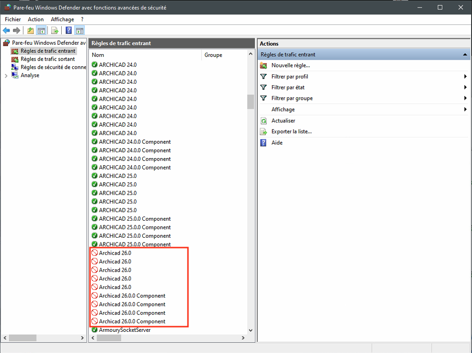Click the blue Help toolbar icon

tap(69, 31)
